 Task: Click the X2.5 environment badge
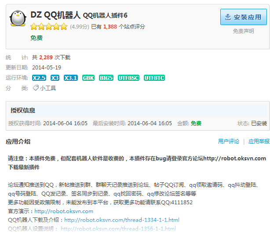39,78
